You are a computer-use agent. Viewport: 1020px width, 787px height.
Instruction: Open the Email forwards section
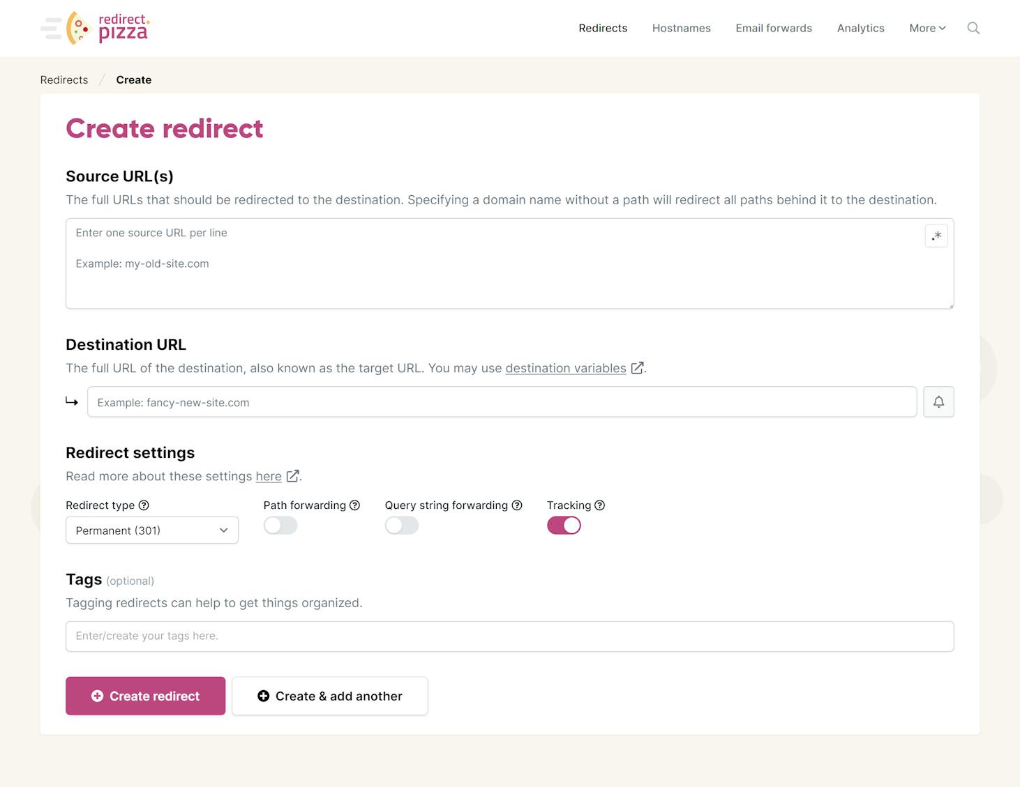coord(773,28)
